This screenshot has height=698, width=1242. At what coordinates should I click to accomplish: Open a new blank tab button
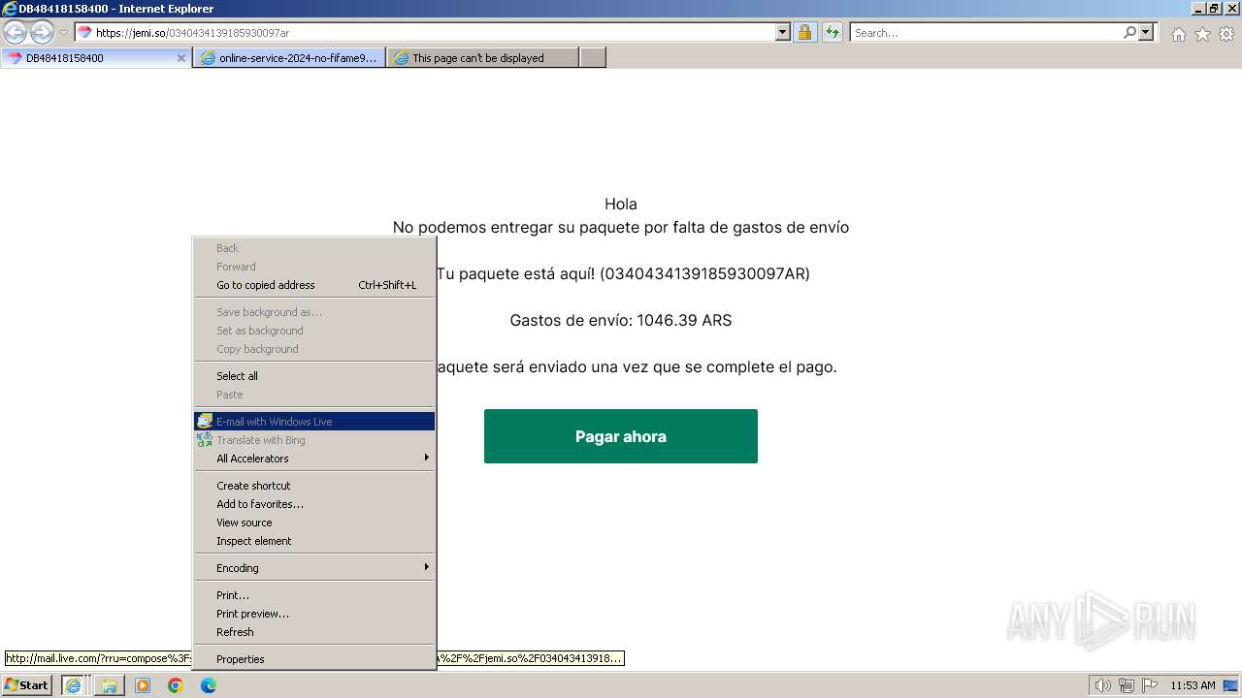pyautogui.click(x=593, y=58)
